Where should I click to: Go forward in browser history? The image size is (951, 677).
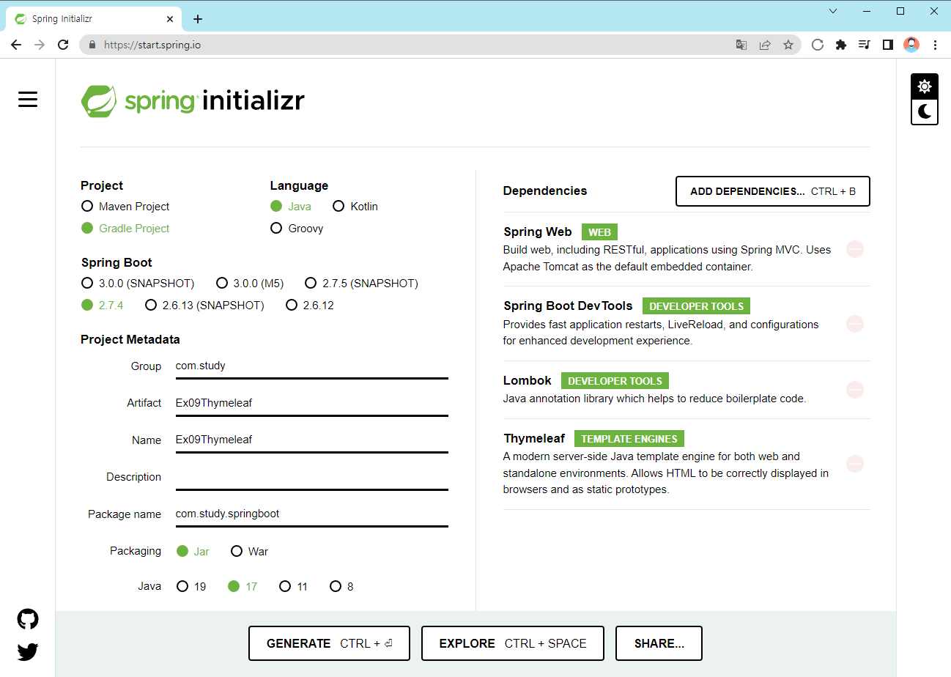40,45
